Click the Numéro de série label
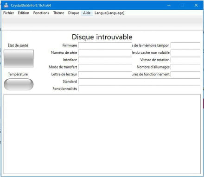This screenshot has height=177, width=204. pyautogui.click(x=64, y=53)
